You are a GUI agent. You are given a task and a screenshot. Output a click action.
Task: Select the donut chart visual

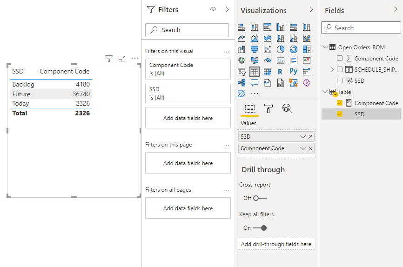294,49
